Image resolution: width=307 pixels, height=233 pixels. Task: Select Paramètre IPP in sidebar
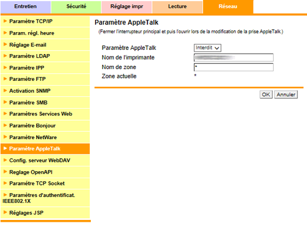pos(45,68)
